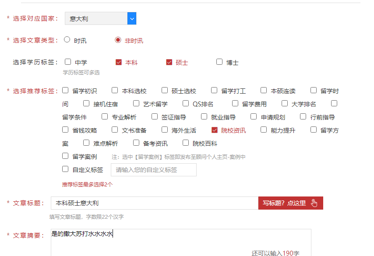Check the 留学时间 tag checkbox
The image size is (374, 256).
pos(314,90)
